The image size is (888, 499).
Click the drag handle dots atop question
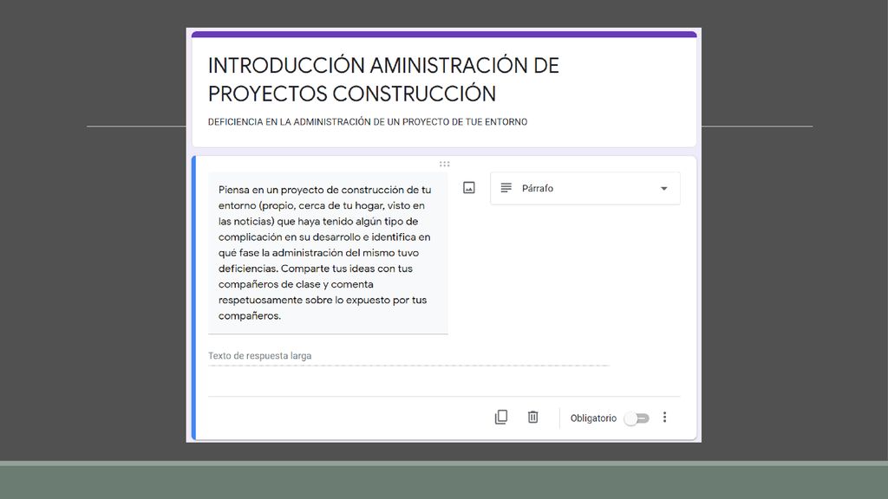[445, 164]
